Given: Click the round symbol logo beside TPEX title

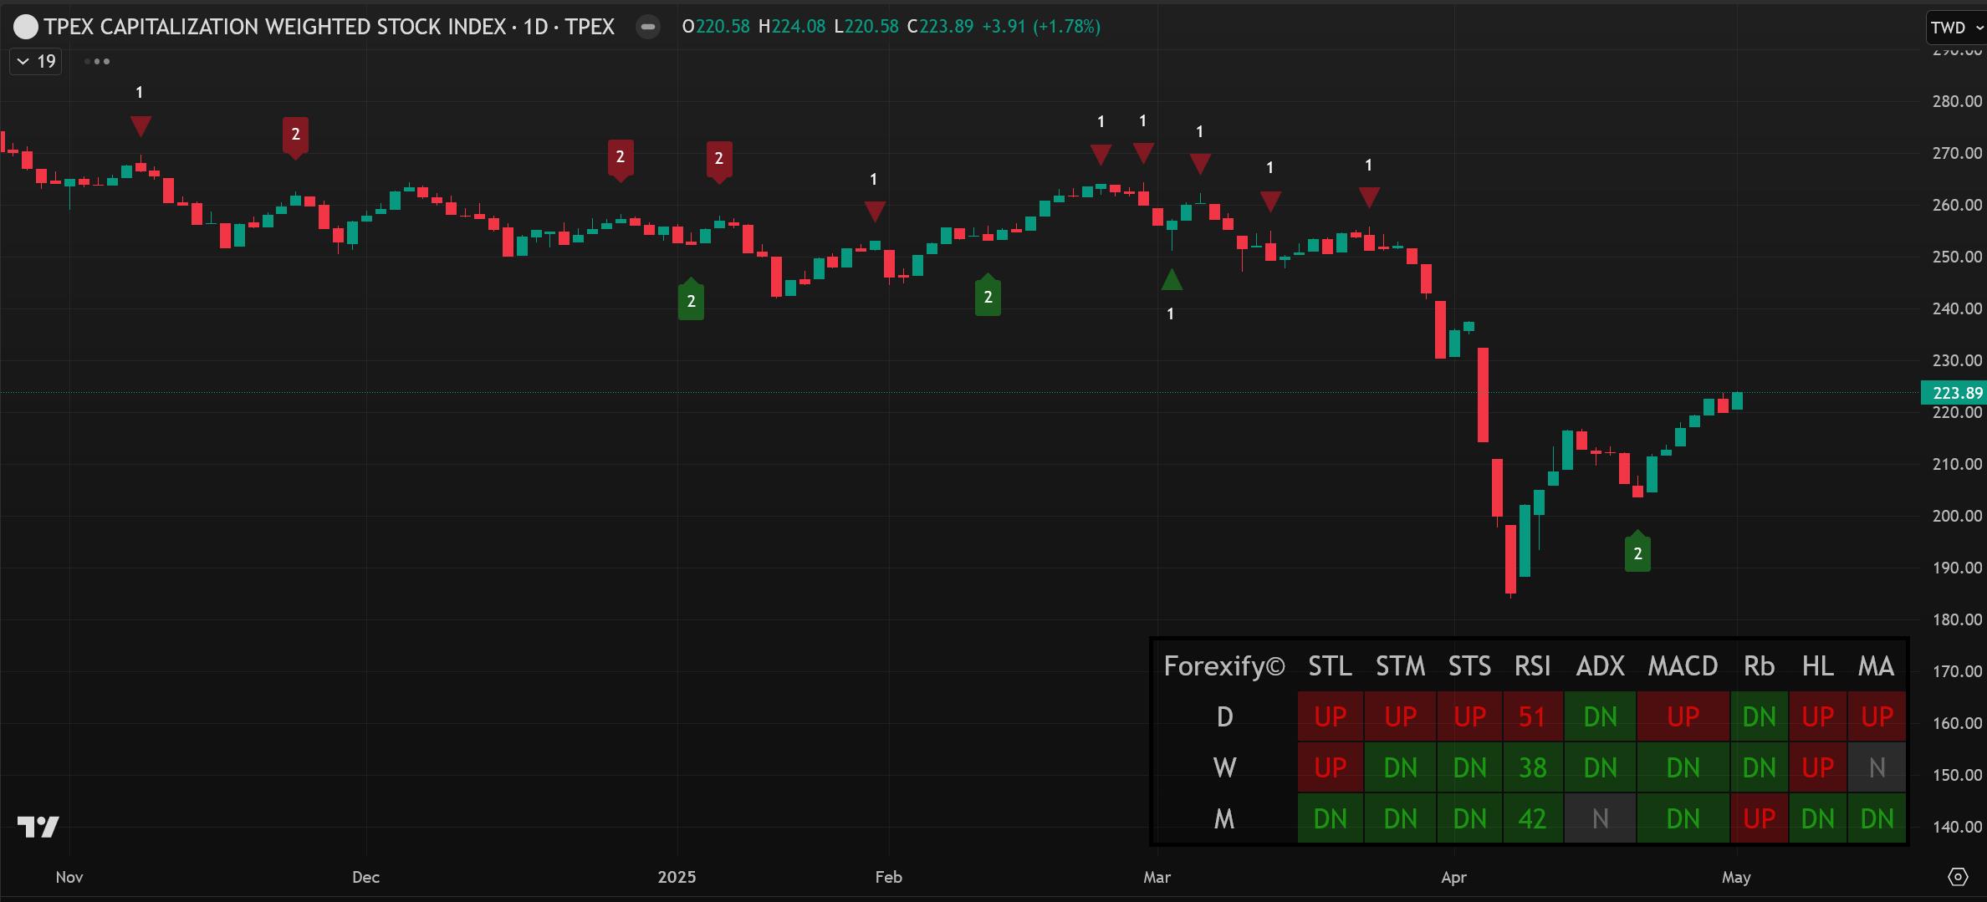Looking at the screenshot, I should pos(26,28).
